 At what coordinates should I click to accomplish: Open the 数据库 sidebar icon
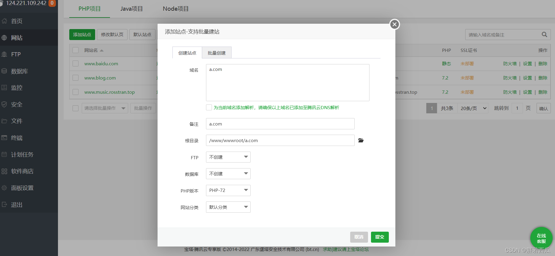(4, 71)
